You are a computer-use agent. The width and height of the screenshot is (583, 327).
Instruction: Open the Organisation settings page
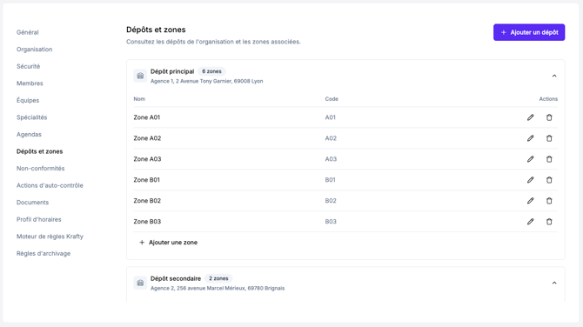(x=34, y=50)
